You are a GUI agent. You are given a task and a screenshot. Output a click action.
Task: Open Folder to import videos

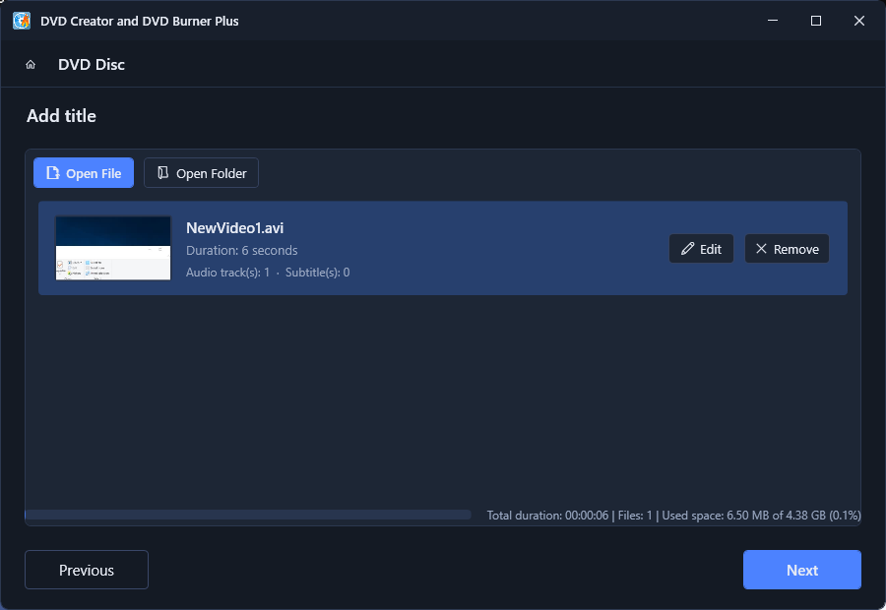201,173
